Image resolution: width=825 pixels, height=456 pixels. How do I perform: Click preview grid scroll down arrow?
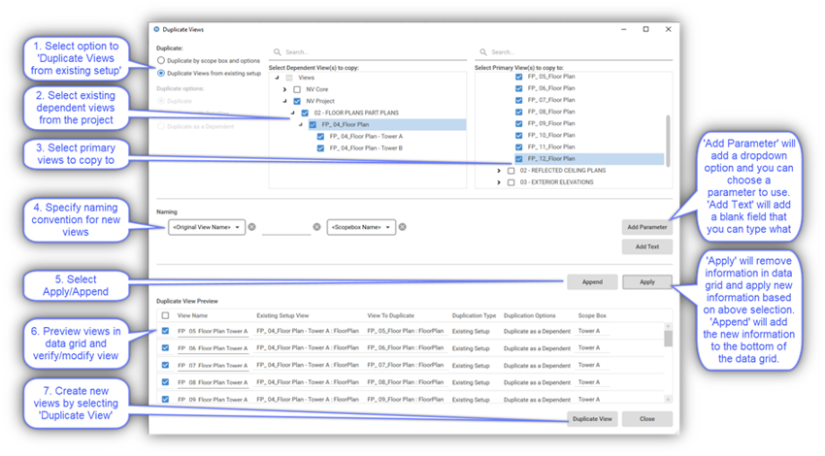668,399
